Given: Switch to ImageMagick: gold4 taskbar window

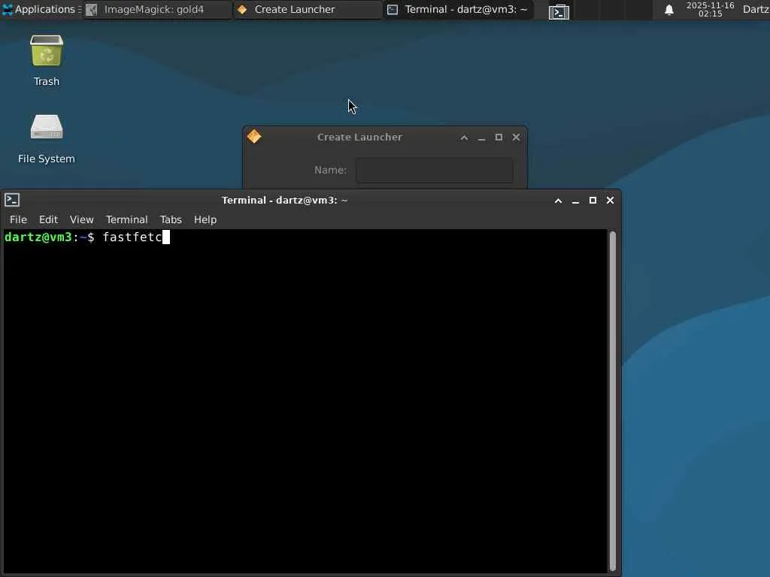Looking at the screenshot, I should tap(157, 9).
